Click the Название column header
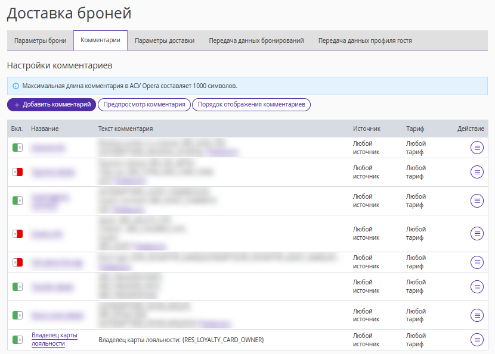 [45, 129]
